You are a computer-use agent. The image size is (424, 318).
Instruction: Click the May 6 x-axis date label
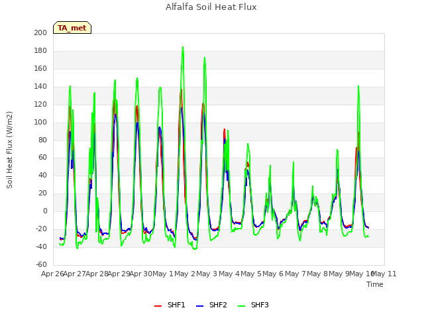(x=274, y=274)
